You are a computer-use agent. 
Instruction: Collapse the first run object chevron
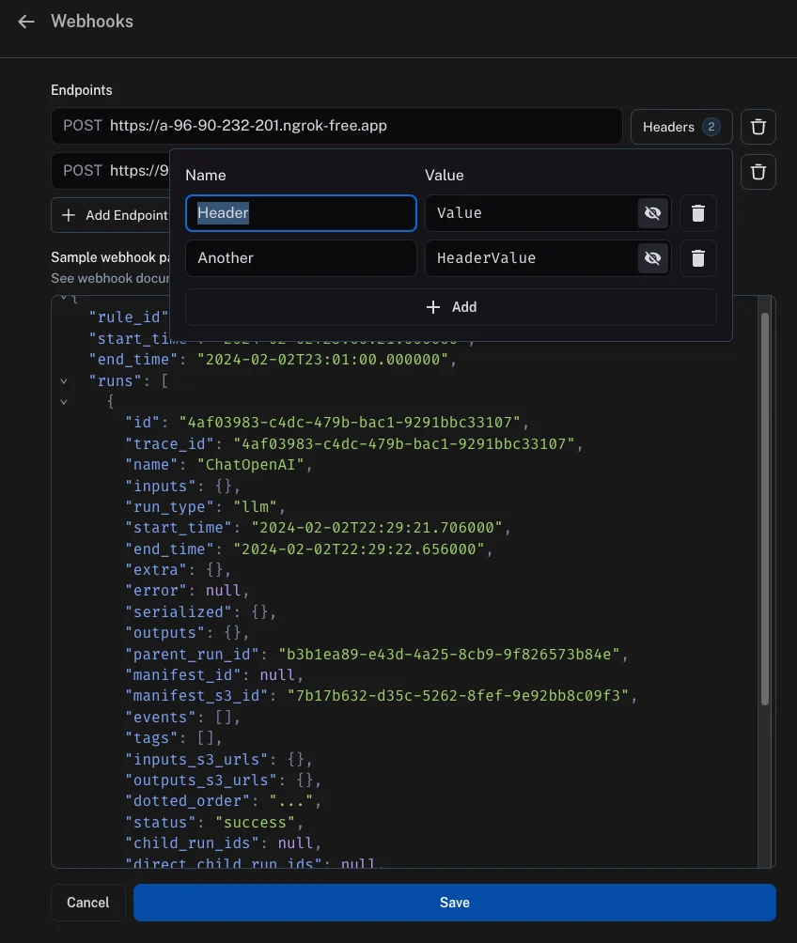(x=64, y=402)
